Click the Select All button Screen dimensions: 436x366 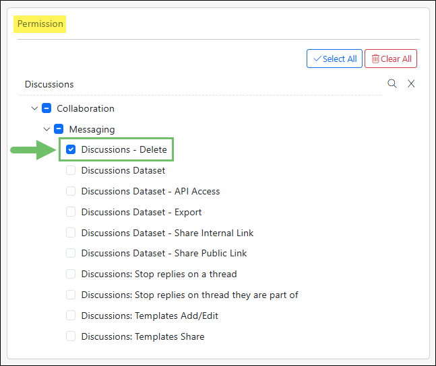334,59
